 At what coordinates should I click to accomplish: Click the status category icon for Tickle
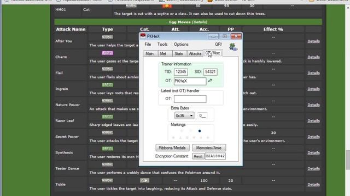[x=144, y=181]
